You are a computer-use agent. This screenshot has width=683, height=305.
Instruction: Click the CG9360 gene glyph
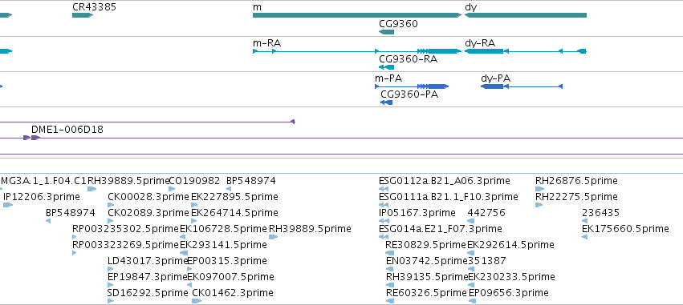[386, 32]
